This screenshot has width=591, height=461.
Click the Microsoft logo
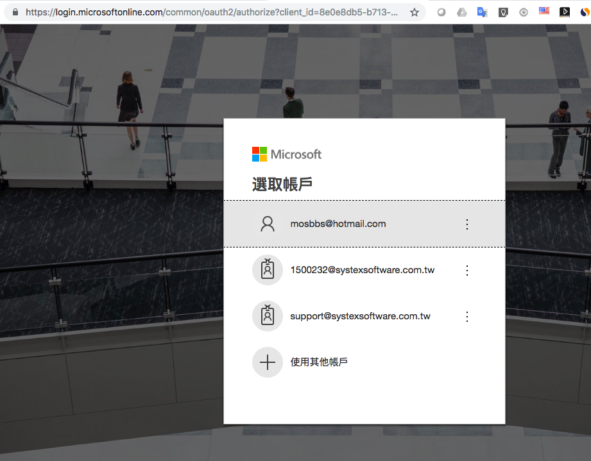[286, 154]
